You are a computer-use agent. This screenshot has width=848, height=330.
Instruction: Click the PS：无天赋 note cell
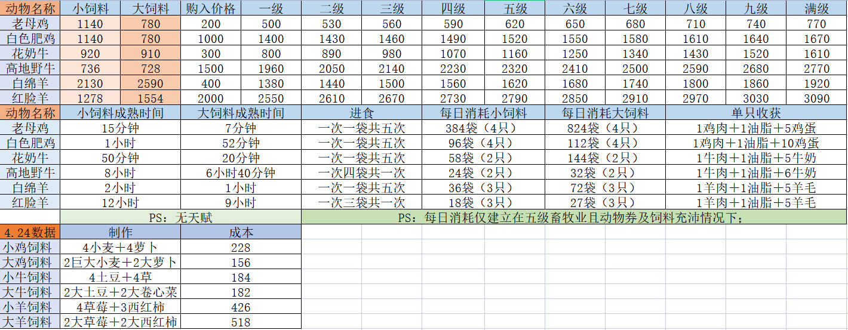(x=181, y=217)
